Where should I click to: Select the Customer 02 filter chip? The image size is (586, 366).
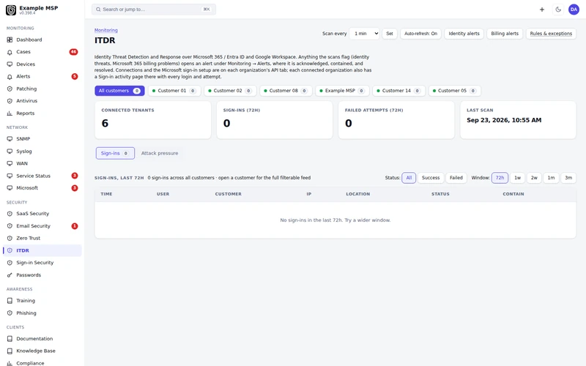point(230,91)
